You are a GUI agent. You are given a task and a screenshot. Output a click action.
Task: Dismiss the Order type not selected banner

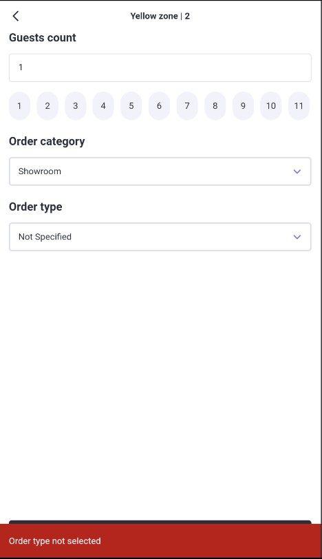[x=161, y=541]
